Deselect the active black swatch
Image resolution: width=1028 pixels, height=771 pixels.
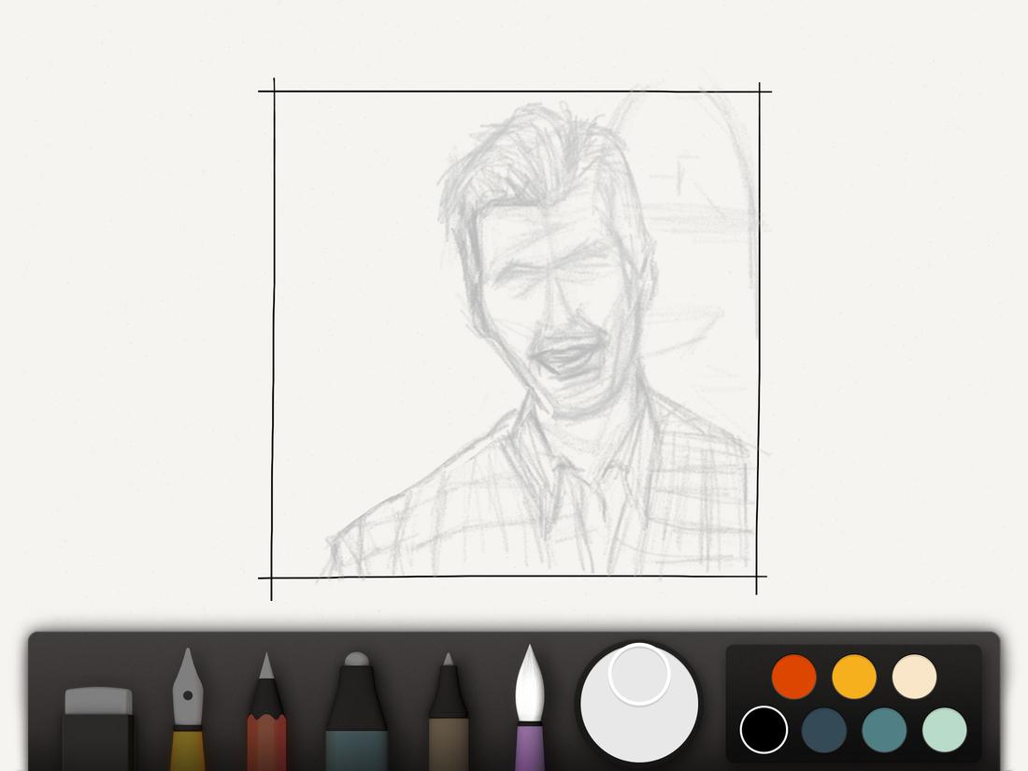click(x=764, y=731)
